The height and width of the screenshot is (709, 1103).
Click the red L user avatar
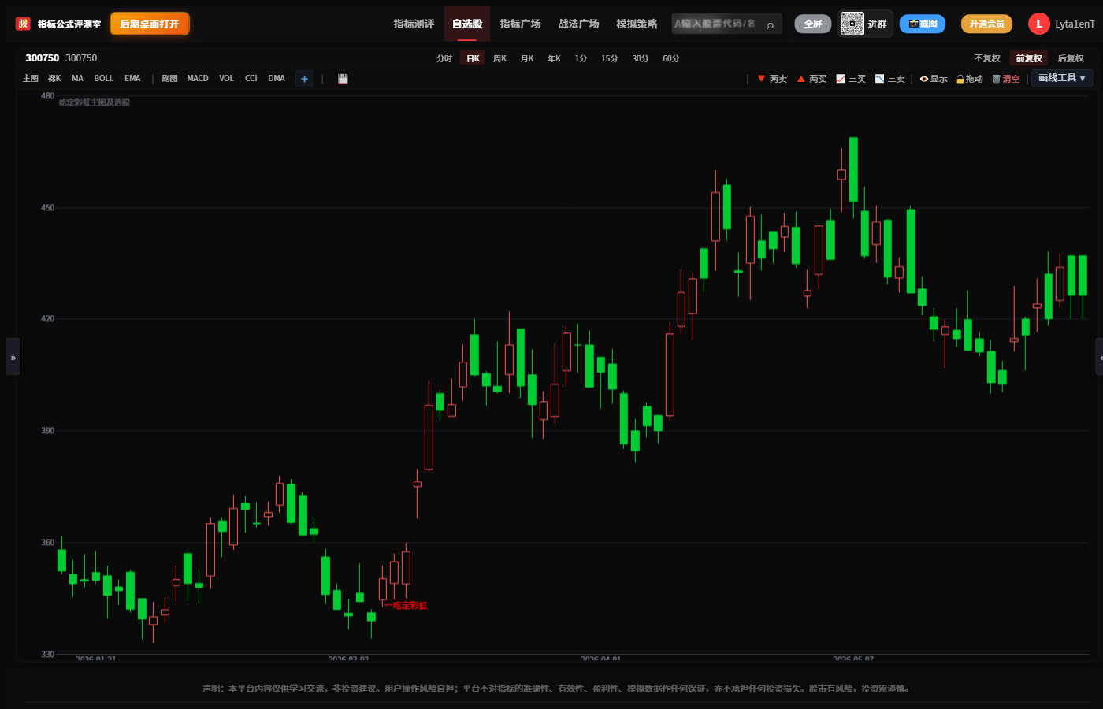click(1038, 24)
